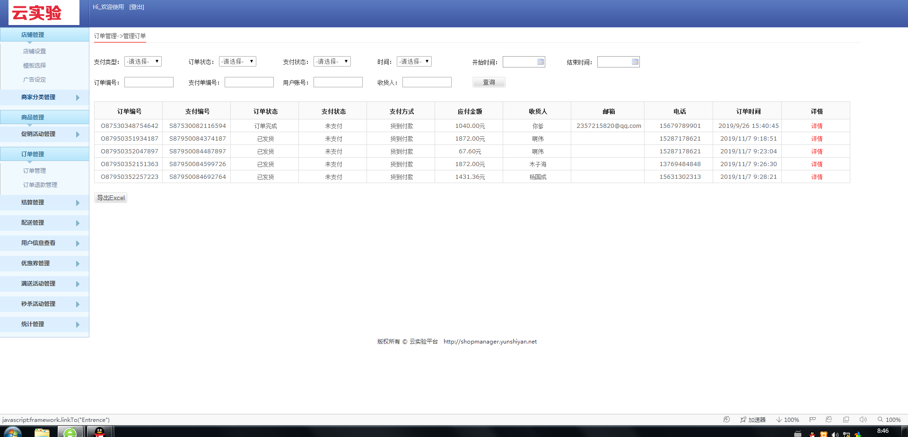Click the download arrow icon in status bar
The height and width of the screenshot is (437, 908).
(x=778, y=420)
